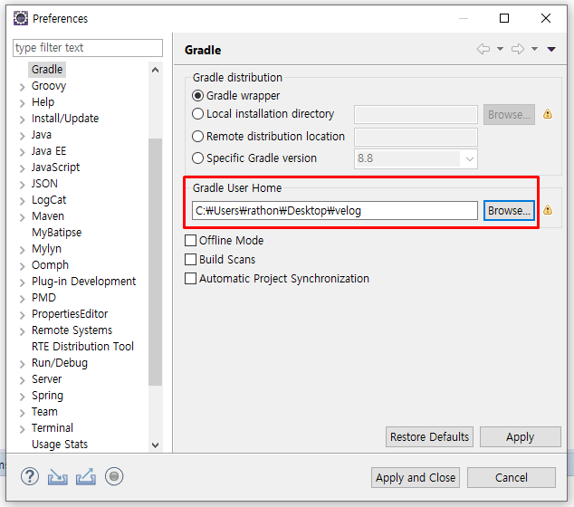Open the JavaScript preference page

click(55, 167)
